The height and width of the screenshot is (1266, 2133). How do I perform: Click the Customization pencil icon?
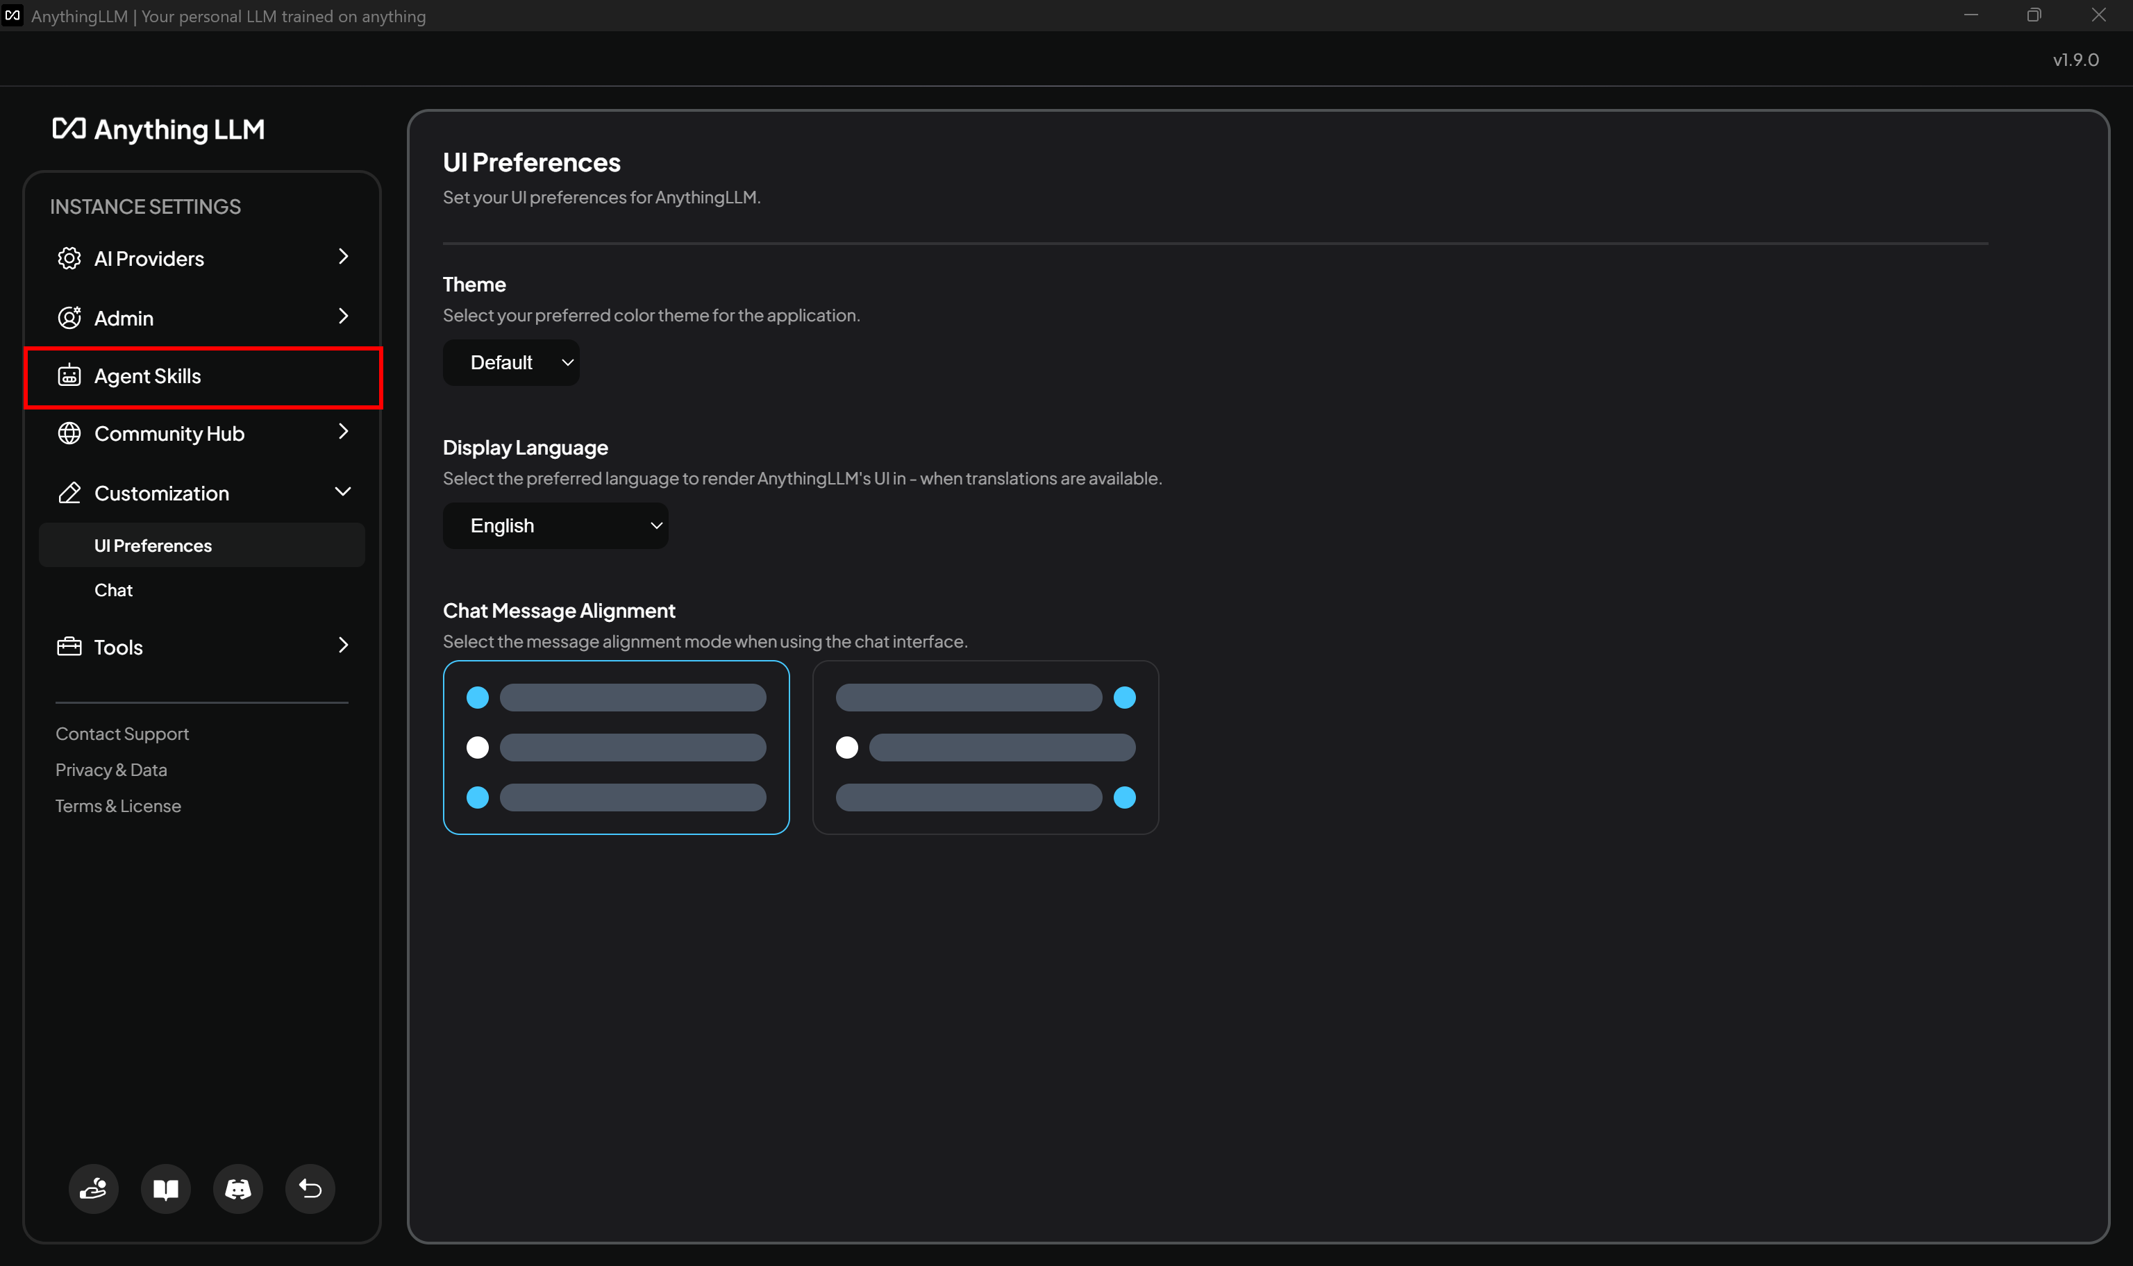(x=69, y=492)
